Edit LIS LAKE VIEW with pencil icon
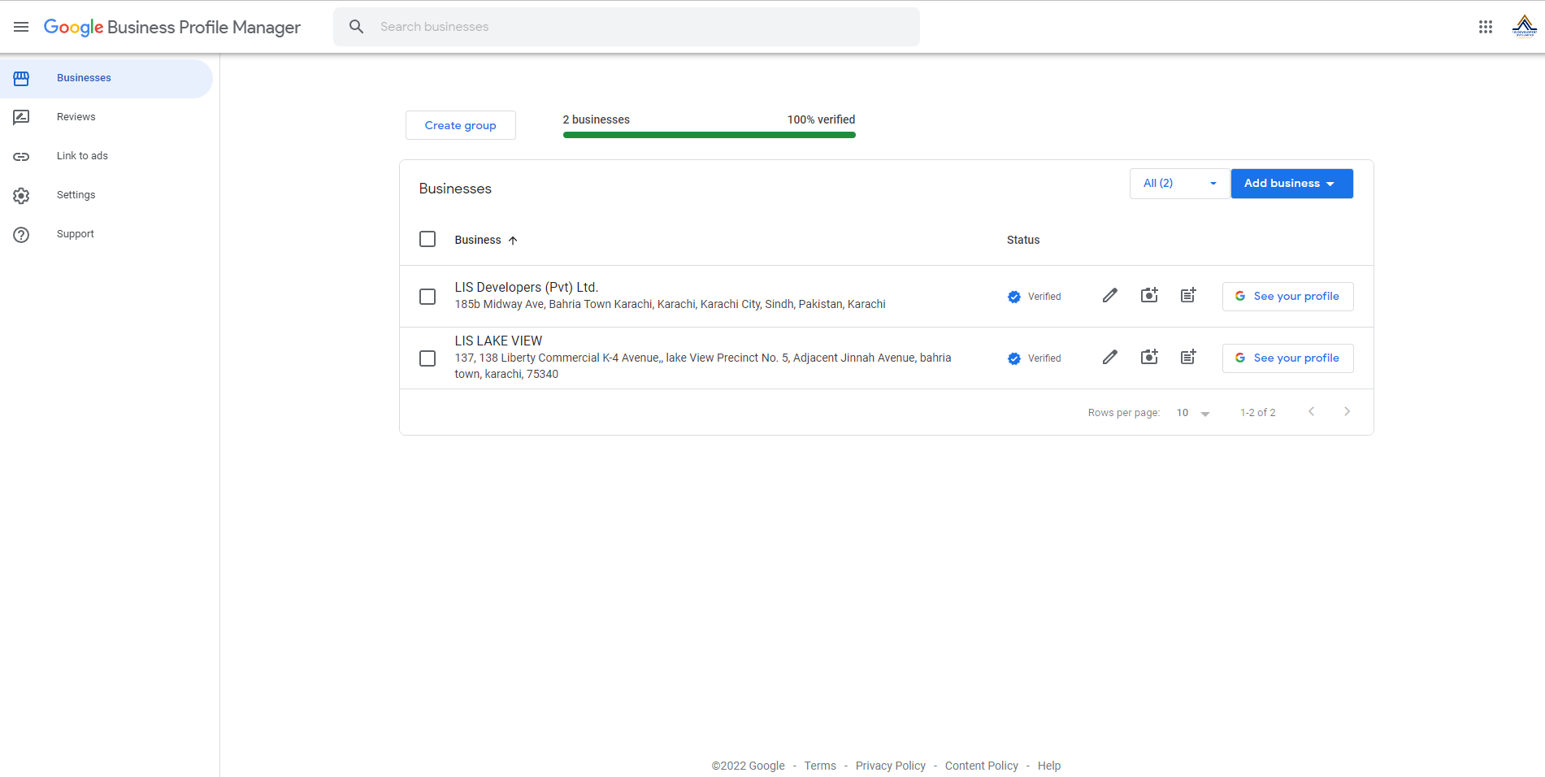This screenshot has width=1545, height=777. [1109, 358]
